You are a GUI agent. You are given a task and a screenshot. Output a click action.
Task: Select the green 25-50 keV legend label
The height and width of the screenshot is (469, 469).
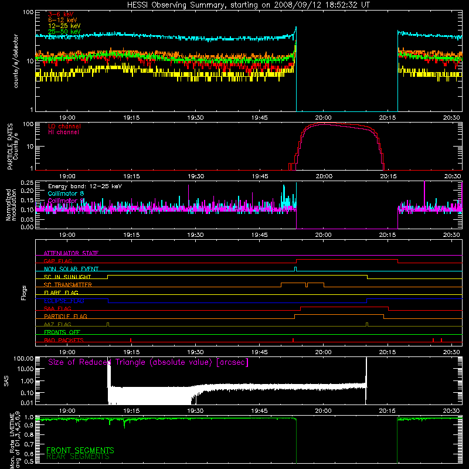[x=64, y=32]
